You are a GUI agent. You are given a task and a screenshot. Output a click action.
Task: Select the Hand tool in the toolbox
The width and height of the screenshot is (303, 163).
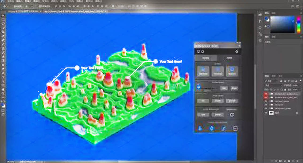(3, 89)
